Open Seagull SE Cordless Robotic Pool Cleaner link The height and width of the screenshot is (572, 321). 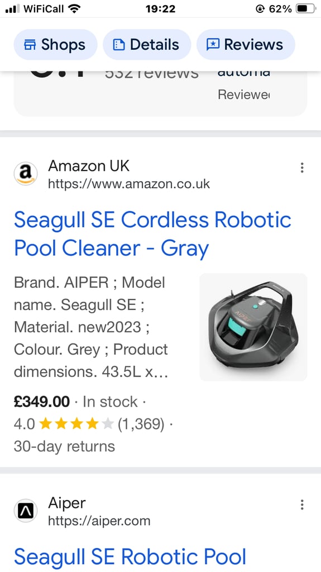(x=152, y=234)
